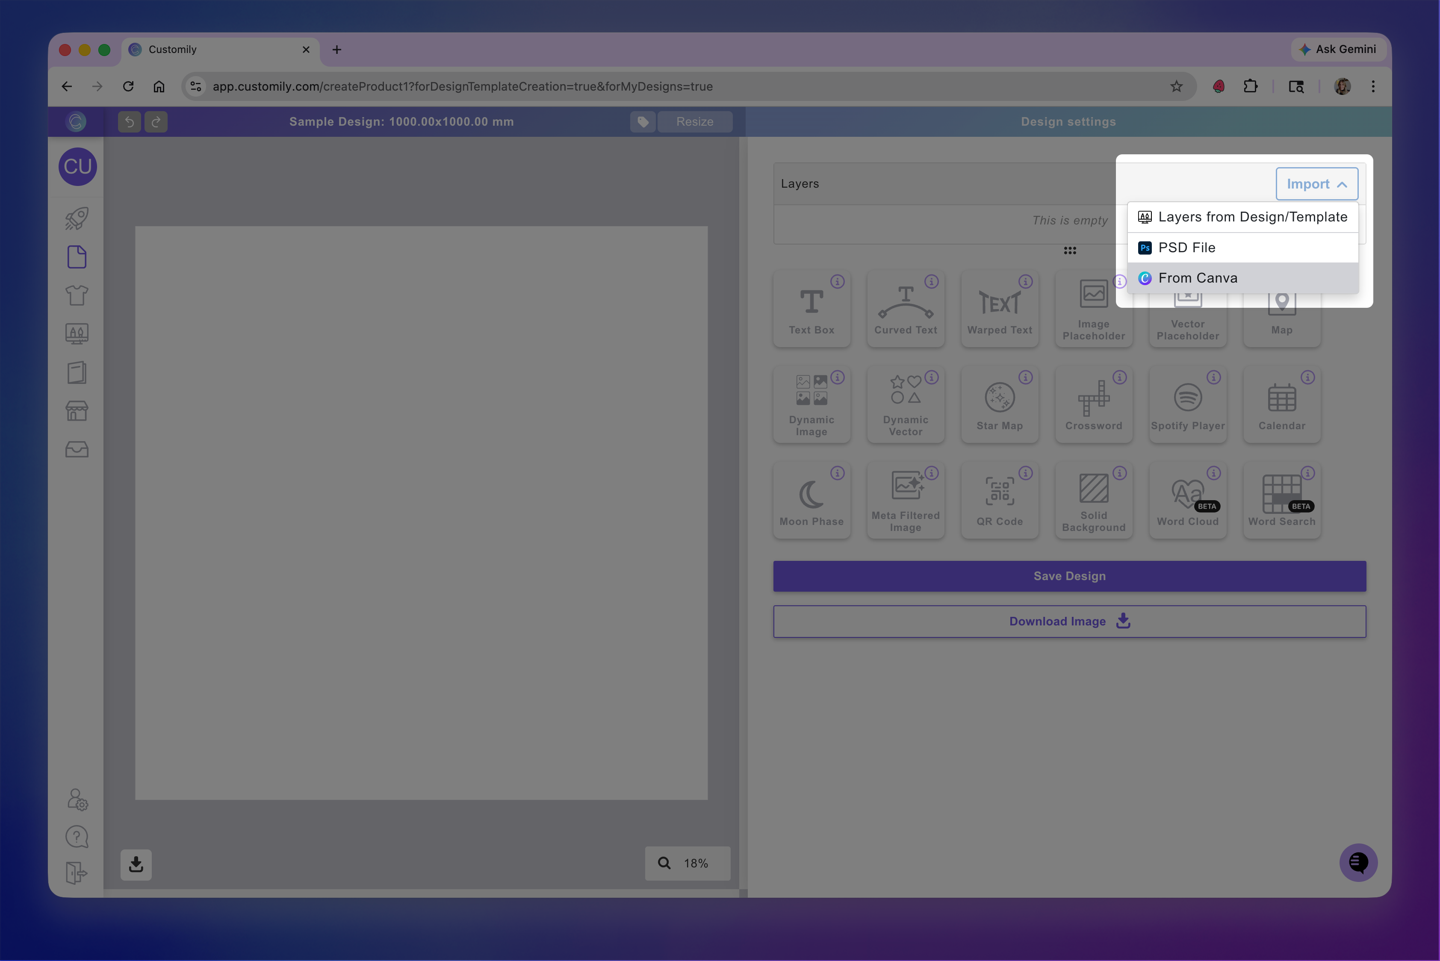1440x961 pixels.
Task: Add an Image Placeholder element
Action: point(1093,310)
